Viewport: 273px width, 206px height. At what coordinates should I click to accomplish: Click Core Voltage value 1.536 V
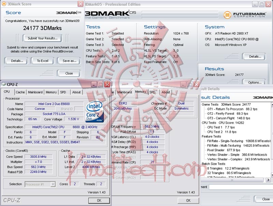(74, 119)
